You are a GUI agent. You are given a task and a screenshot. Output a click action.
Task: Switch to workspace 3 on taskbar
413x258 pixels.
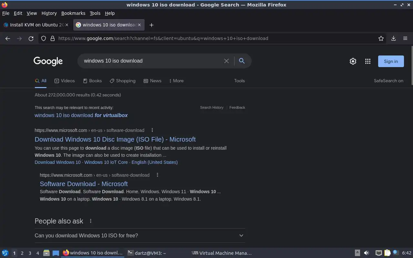pyautogui.click(x=30, y=253)
